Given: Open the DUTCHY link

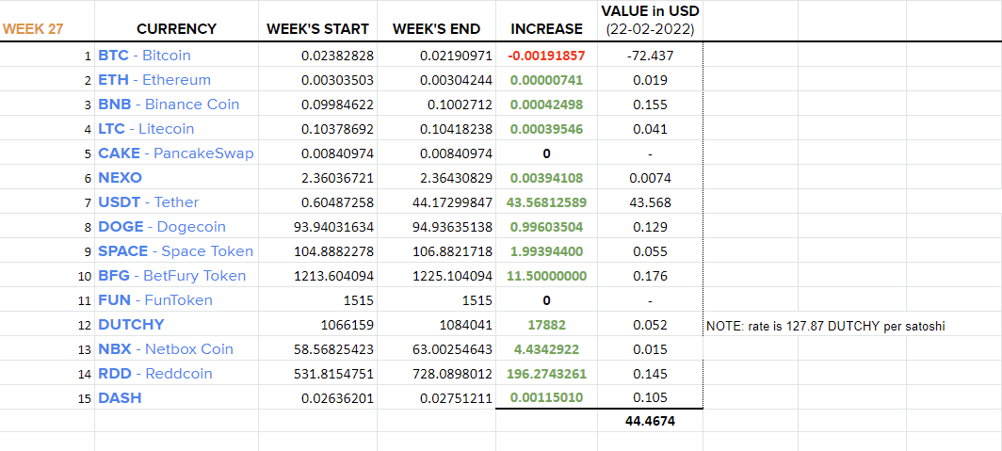Looking at the screenshot, I should tap(131, 325).
